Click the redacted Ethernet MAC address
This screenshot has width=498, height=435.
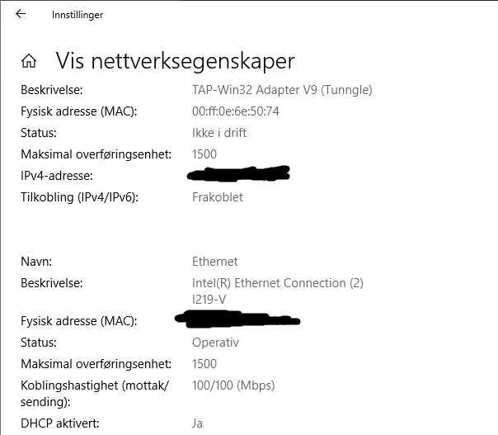point(237,319)
